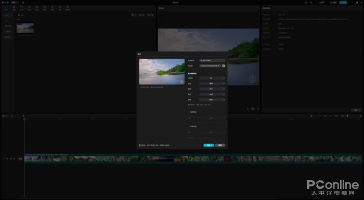Enable the audio export checkbox
This screenshot has width=364, height=200.
(189, 112)
